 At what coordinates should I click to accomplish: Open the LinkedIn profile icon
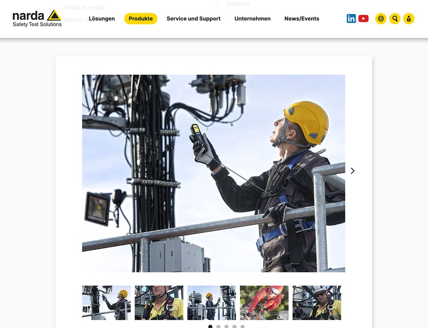coord(351,19)
